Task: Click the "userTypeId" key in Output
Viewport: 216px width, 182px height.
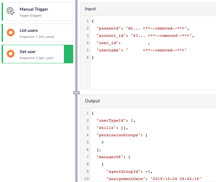Action: [109, 120]
